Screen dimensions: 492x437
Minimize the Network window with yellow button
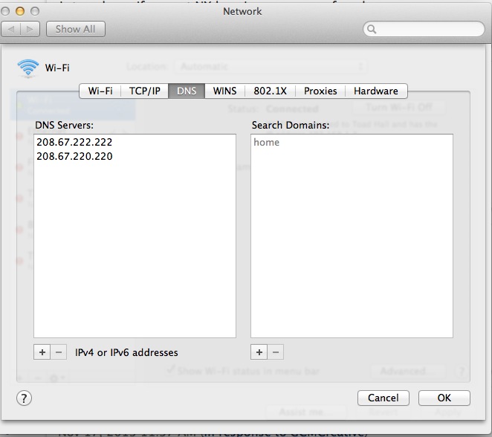click(20, 12)
